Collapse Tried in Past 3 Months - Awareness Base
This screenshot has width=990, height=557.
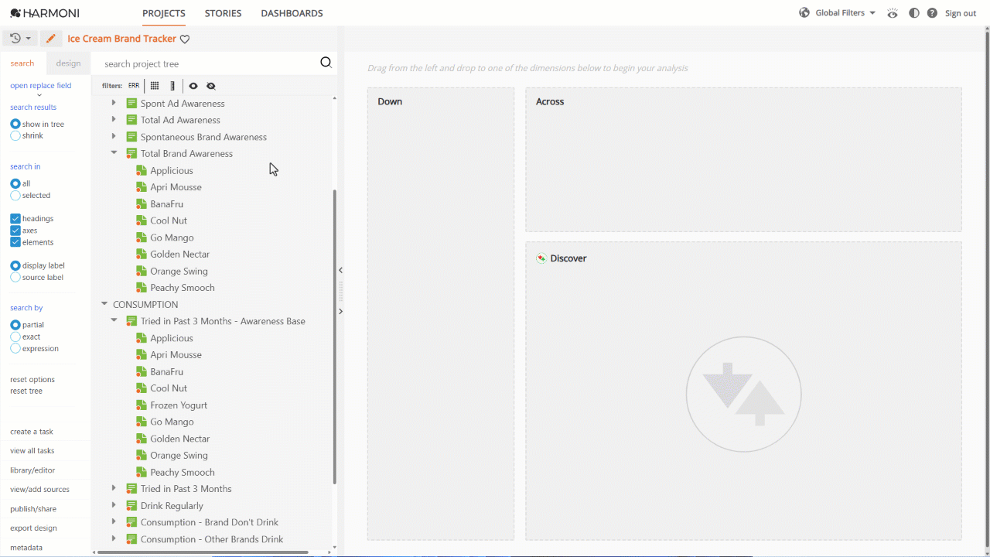click(x=114, y=321)
